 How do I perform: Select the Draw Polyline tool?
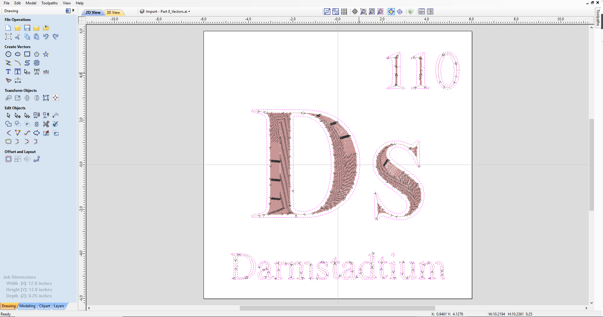(8, 63)
